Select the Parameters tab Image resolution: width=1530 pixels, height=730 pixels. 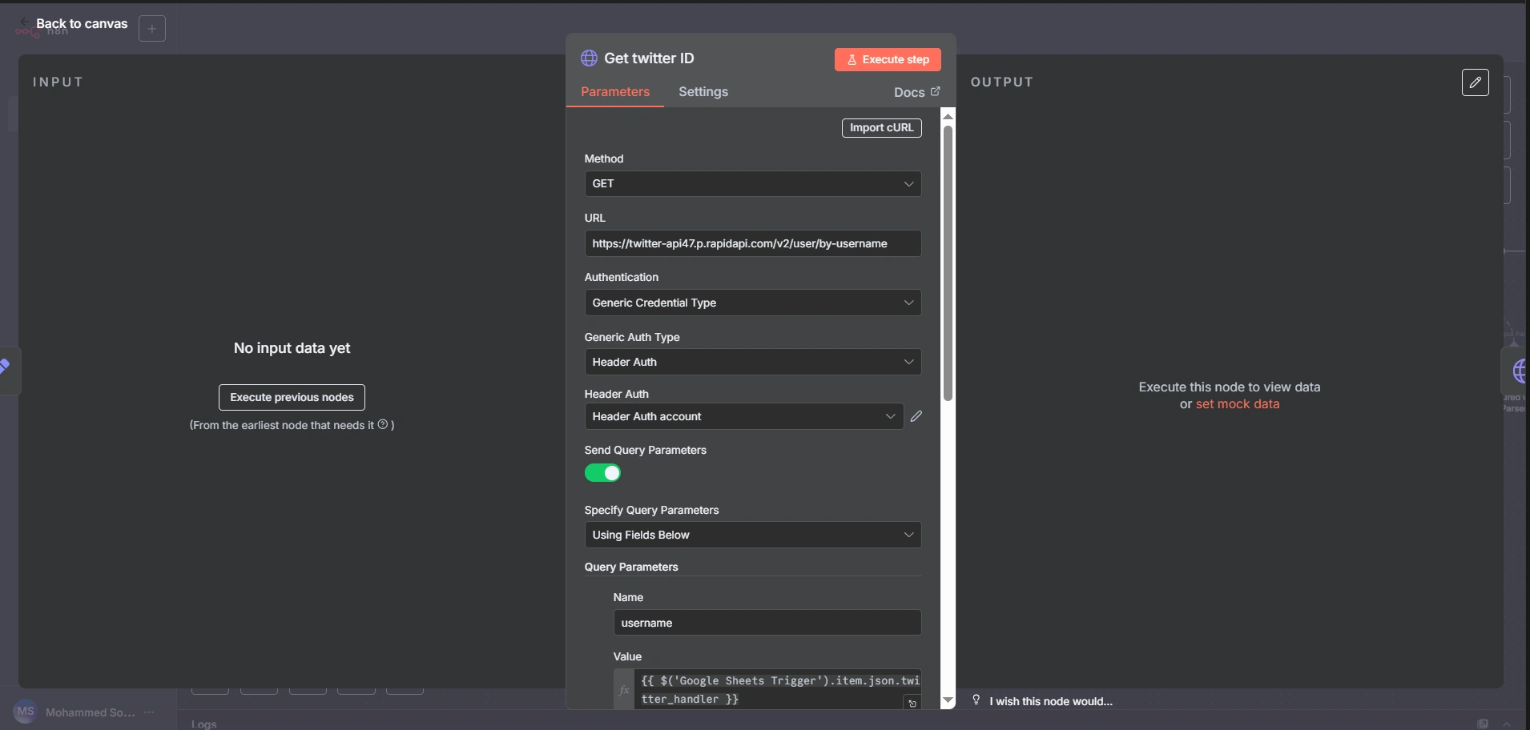pos(614,92)
